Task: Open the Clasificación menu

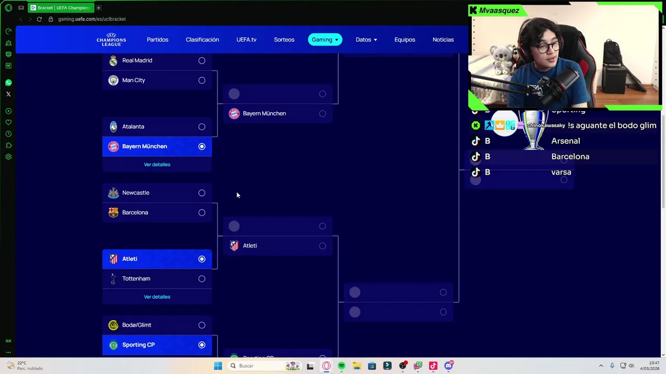Action: point(202,39)
